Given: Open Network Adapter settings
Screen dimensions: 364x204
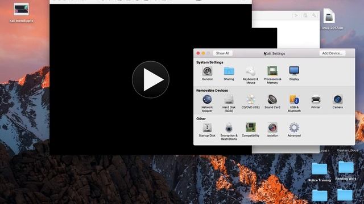Looking at the screenshot, I should pyautogui.click(x=207, y=103).
